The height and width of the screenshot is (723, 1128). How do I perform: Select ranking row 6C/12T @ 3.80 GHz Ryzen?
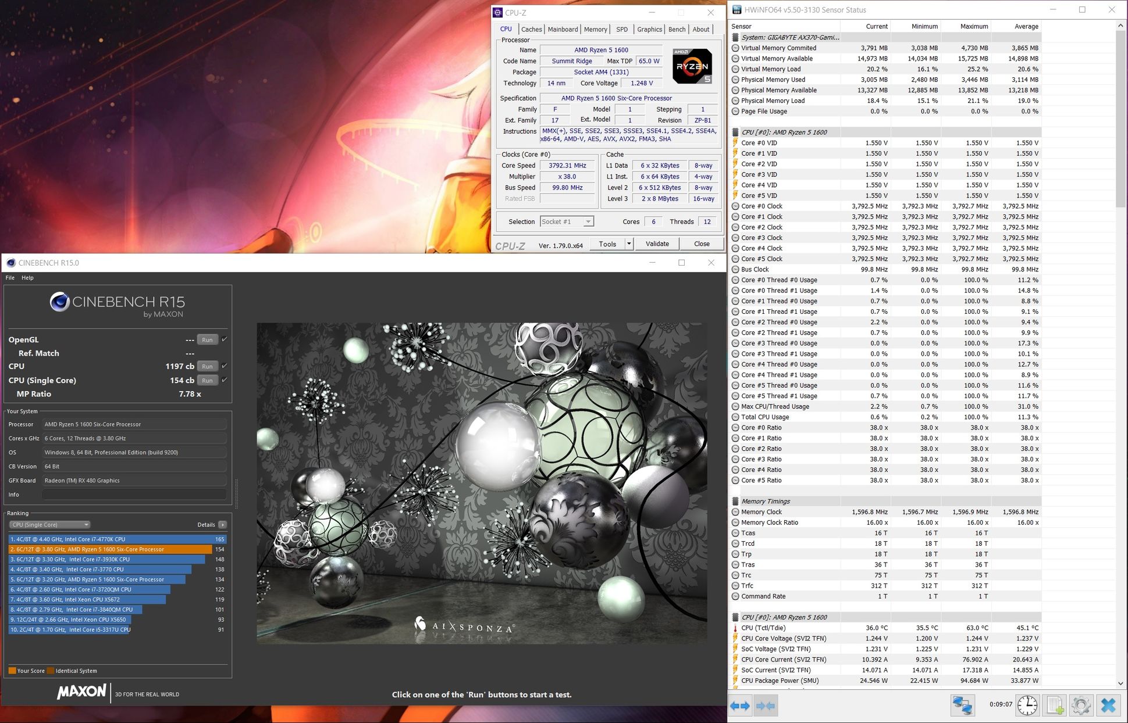point(117,549)
